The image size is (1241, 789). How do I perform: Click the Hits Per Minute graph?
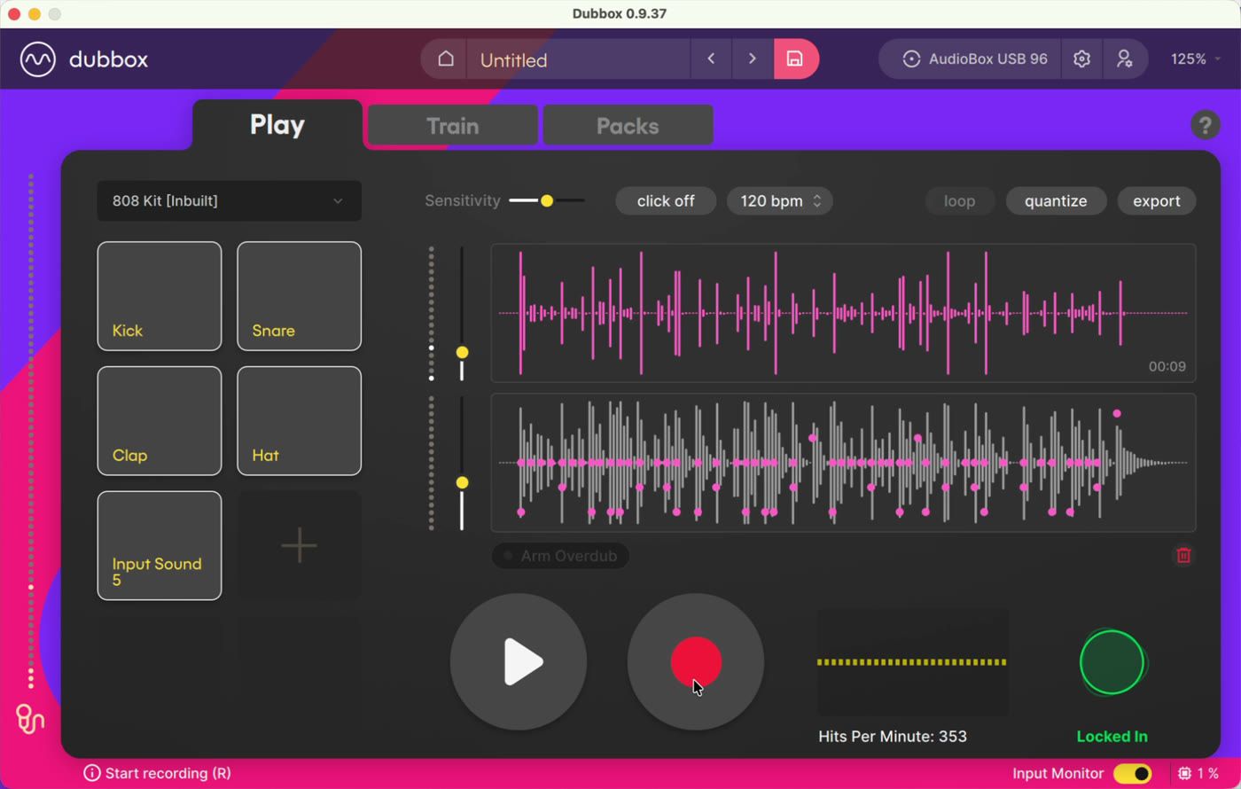tap(913, 662)
